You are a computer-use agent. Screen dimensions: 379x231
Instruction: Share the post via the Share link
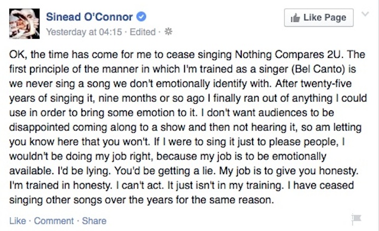94,221
